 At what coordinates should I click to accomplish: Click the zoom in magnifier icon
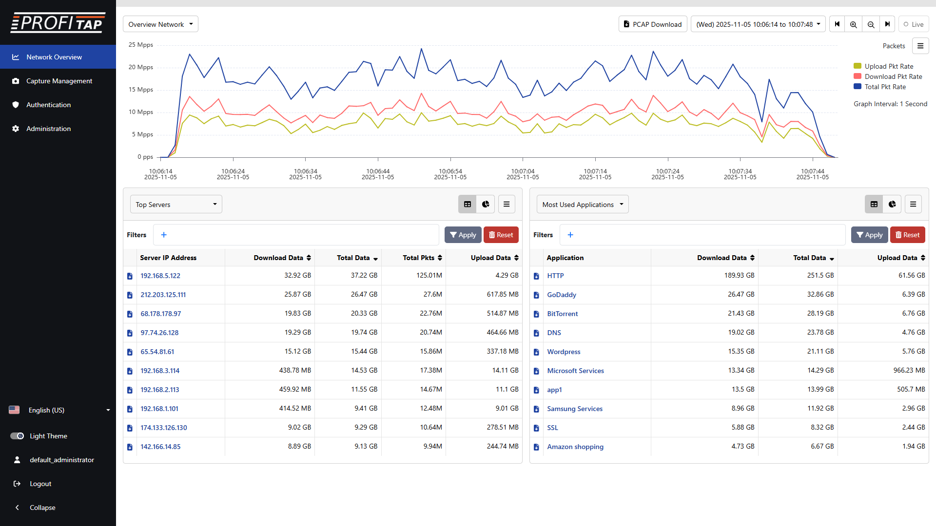coord(853,24)
